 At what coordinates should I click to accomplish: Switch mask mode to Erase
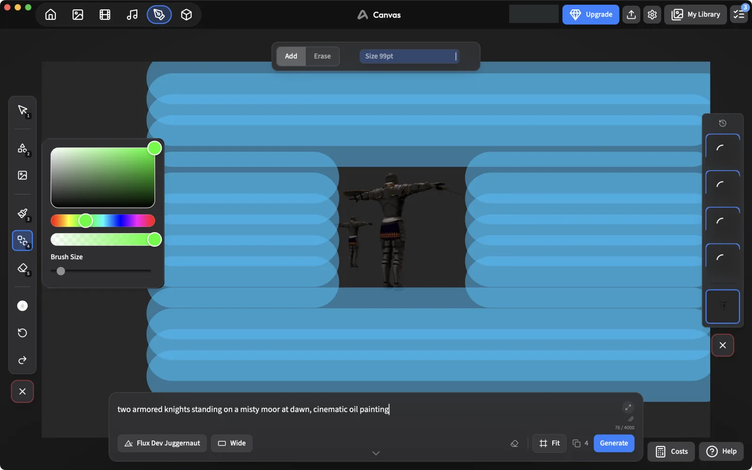(322, 56)
